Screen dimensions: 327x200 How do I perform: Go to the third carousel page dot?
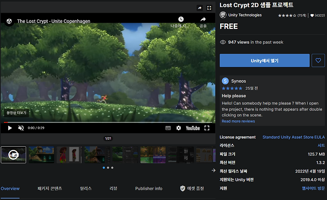click(x=112, y=168)
